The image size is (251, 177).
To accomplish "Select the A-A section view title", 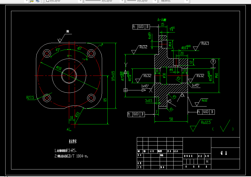I will (162, 20).
